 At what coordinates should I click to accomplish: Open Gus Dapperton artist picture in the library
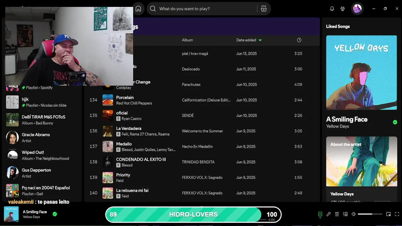click(x=12, y=173)
